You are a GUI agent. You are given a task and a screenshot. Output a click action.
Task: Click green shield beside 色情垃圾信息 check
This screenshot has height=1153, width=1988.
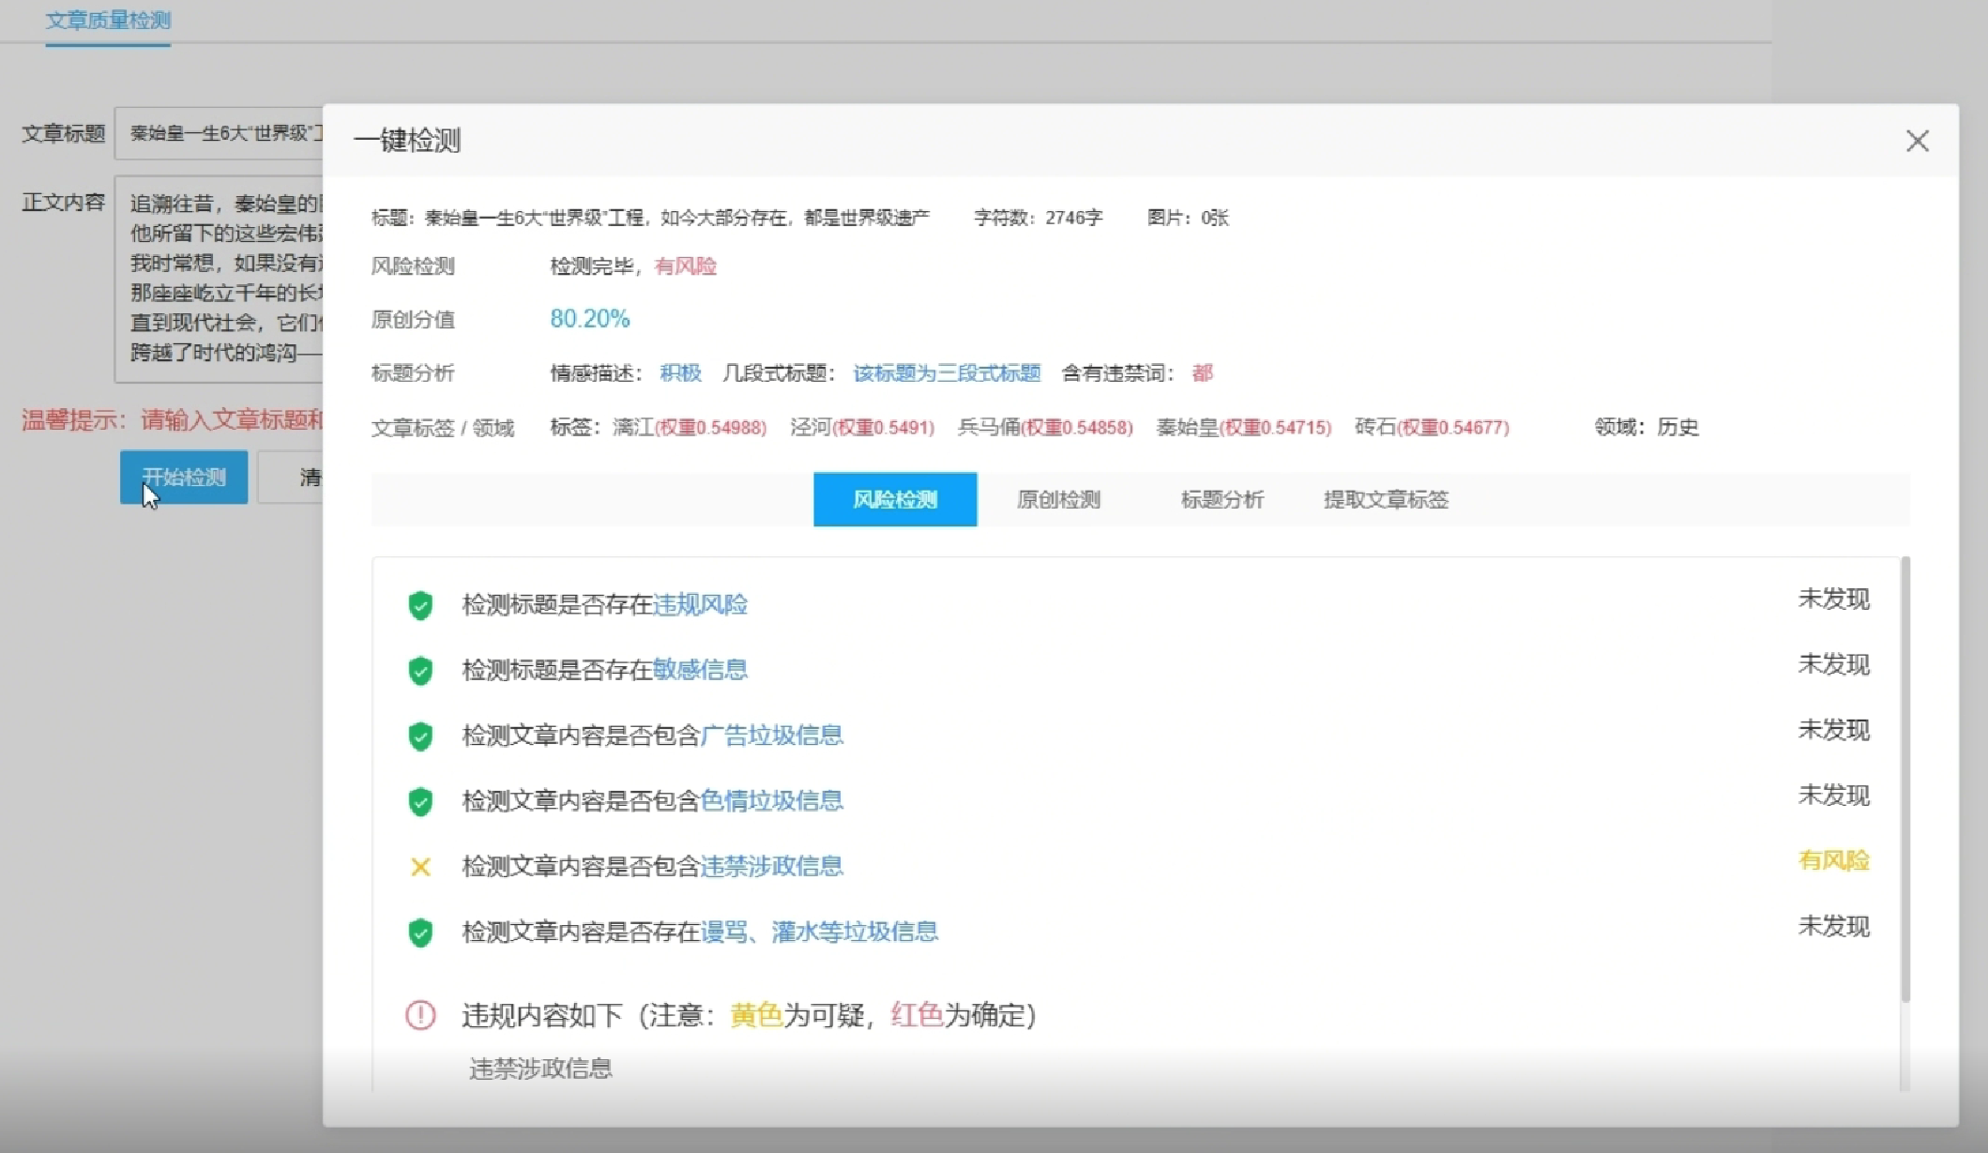pyautogui.click(x=420, y=801)
